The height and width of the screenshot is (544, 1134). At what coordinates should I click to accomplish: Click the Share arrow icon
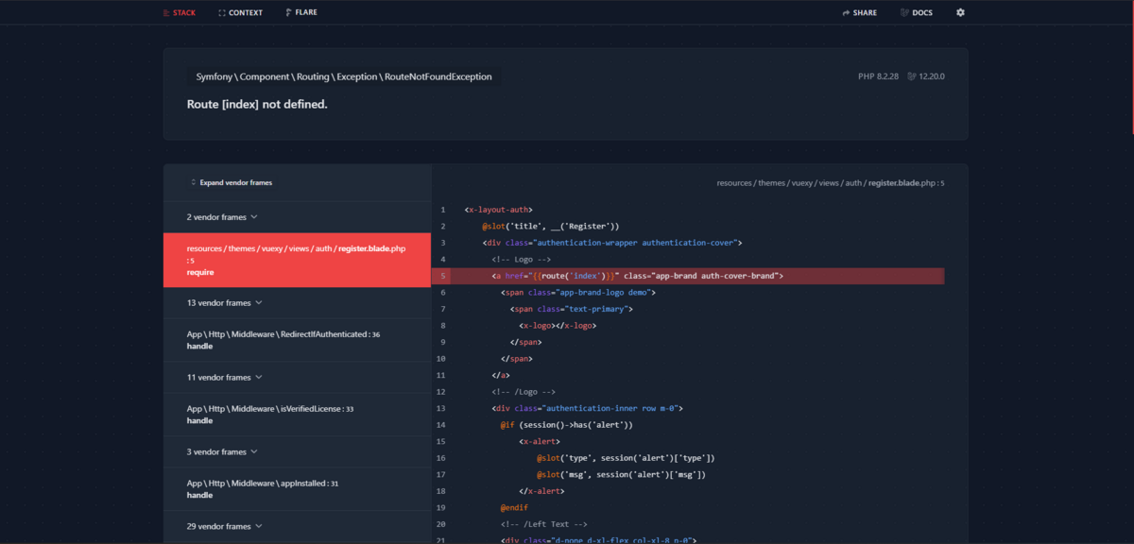tap(846, 13)
